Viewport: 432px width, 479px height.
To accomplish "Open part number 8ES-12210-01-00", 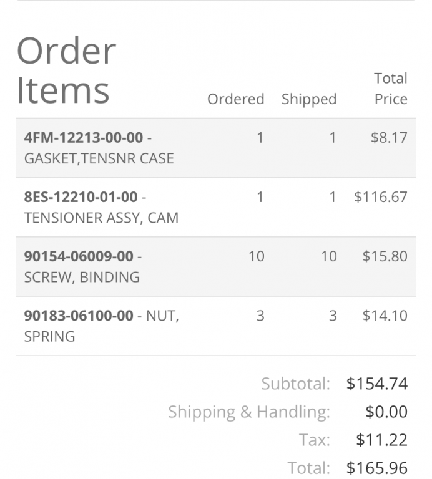I will (x=81, y=197).
